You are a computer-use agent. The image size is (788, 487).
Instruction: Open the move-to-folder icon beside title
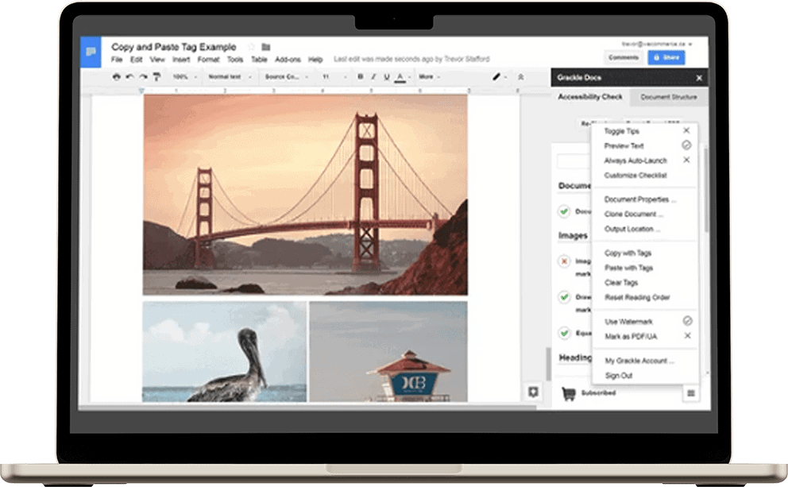(x=266, y=47)
